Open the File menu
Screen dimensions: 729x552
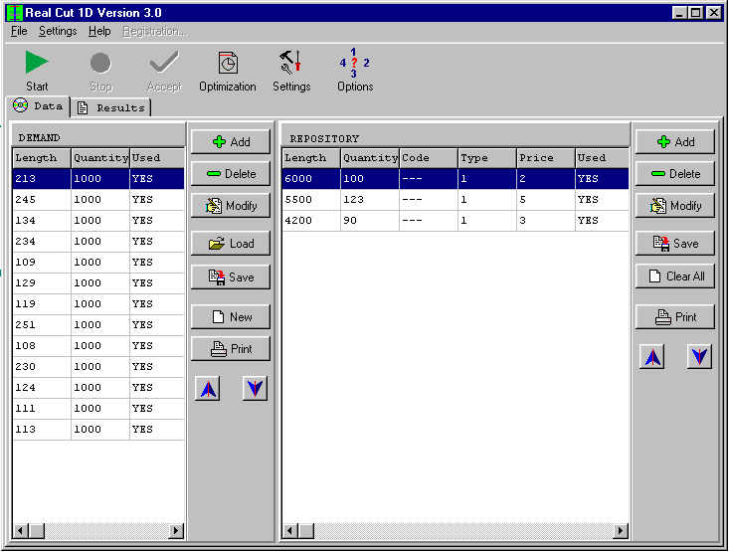point(19,31)
